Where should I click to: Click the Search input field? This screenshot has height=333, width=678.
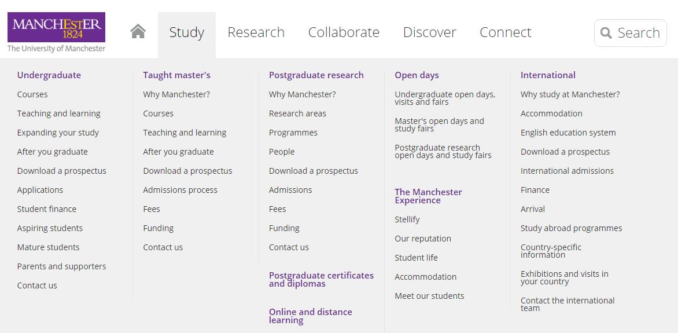(x=631, y=33)
